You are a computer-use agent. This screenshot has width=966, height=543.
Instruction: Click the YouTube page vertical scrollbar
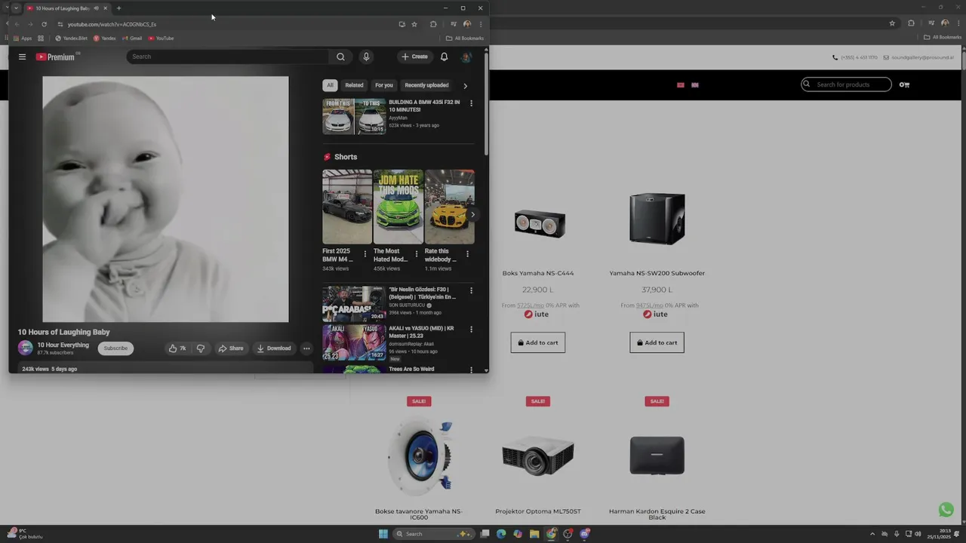point(486,106)
